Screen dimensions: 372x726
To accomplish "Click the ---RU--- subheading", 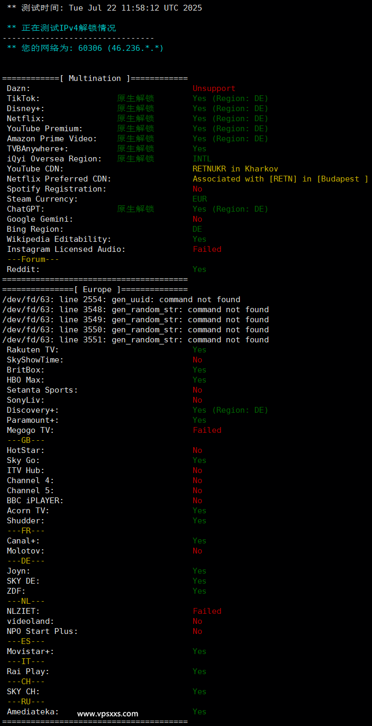I will tap(26, 702).
